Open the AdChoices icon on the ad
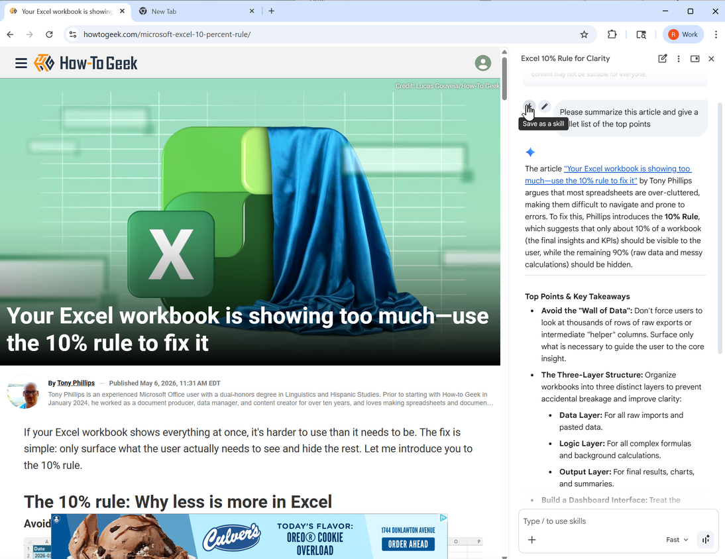This screenshot has width=725, height=559. click(443, 518)
